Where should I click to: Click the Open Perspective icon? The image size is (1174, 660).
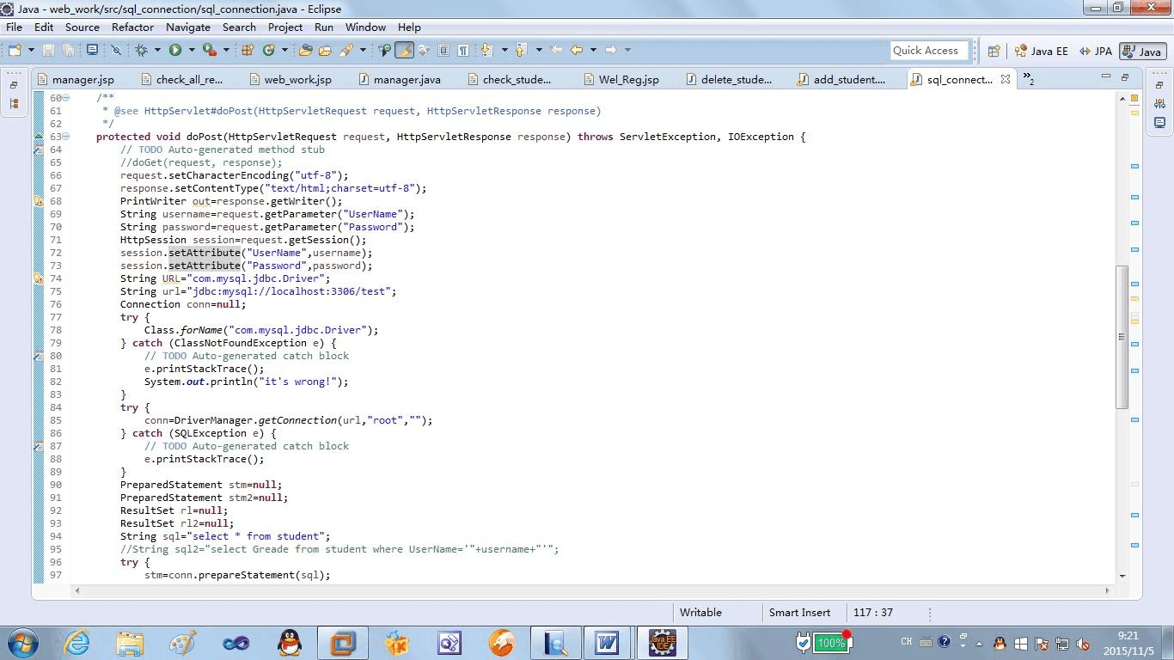(x=994, y=51)
